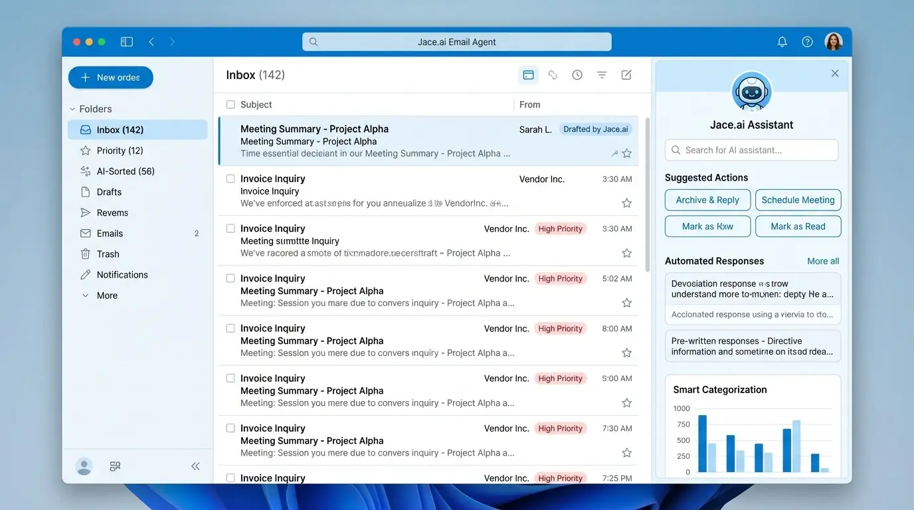Check the High Priority 3:30 AM email
This screenshot has height=510, width=914.
pyautogui.click(x=230, y=228)
